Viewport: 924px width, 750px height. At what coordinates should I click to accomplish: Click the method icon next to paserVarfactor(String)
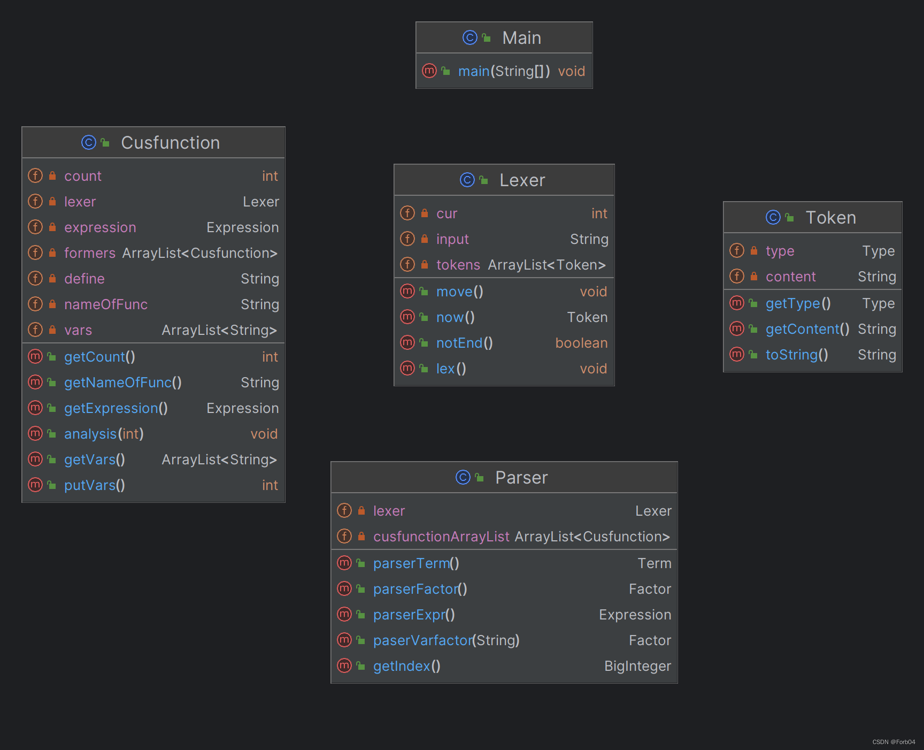[x=344, y=640]
